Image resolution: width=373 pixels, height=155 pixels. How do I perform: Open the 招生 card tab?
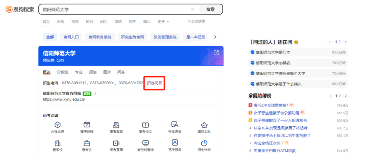click(x=93, y=72)
